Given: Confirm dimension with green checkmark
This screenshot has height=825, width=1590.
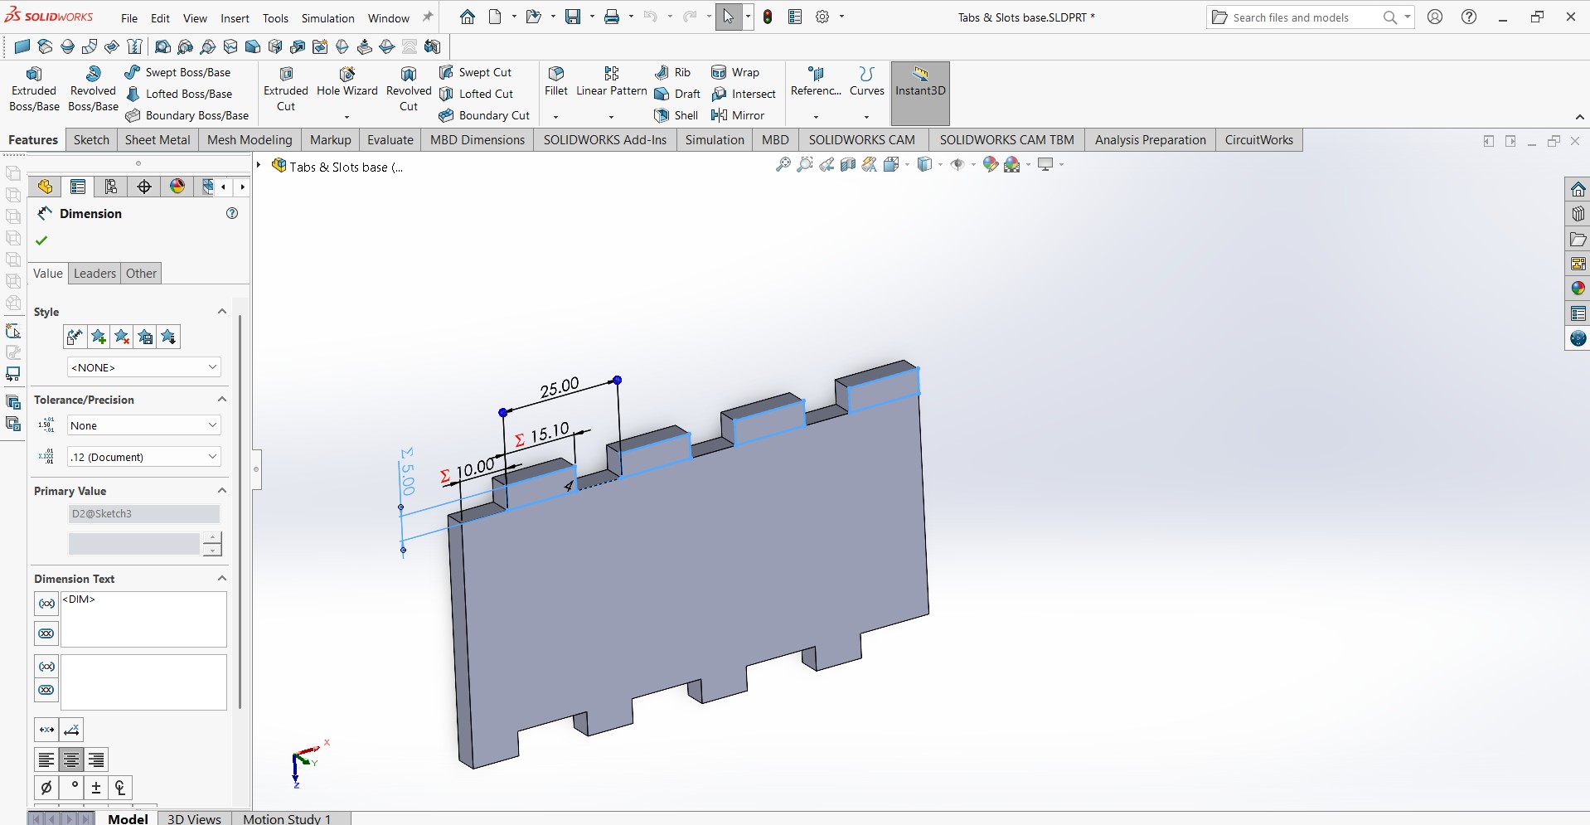Looking at the screenshot, I should click(x=41, y=240).
